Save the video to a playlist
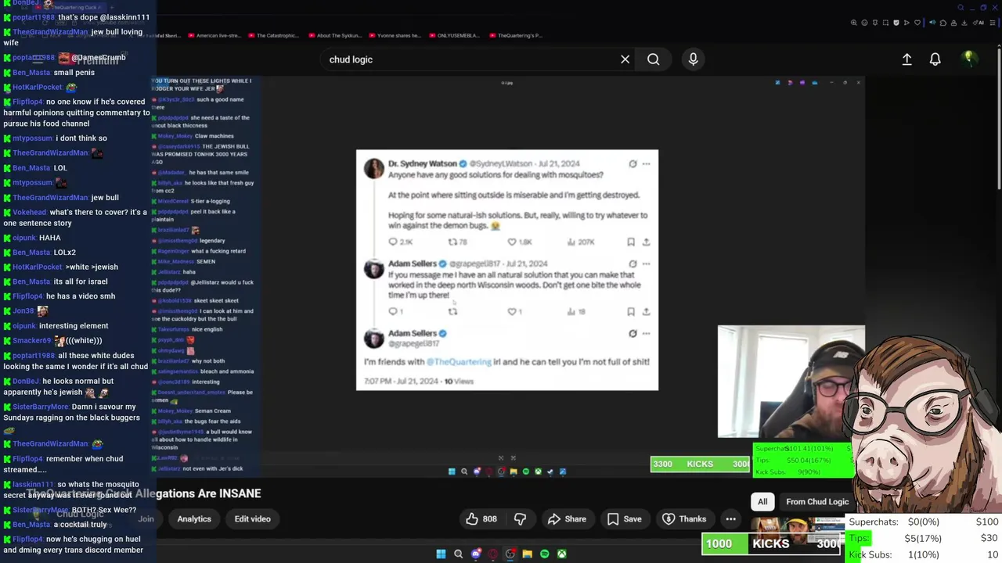 [x=624, y=519]
